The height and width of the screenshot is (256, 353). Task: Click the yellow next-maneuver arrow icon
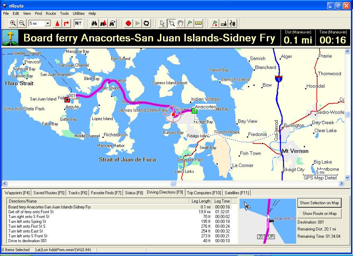pos(10,38)
